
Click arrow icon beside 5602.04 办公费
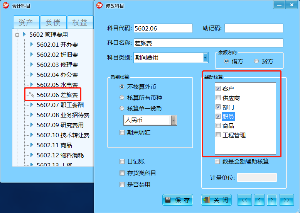point(32,74)
